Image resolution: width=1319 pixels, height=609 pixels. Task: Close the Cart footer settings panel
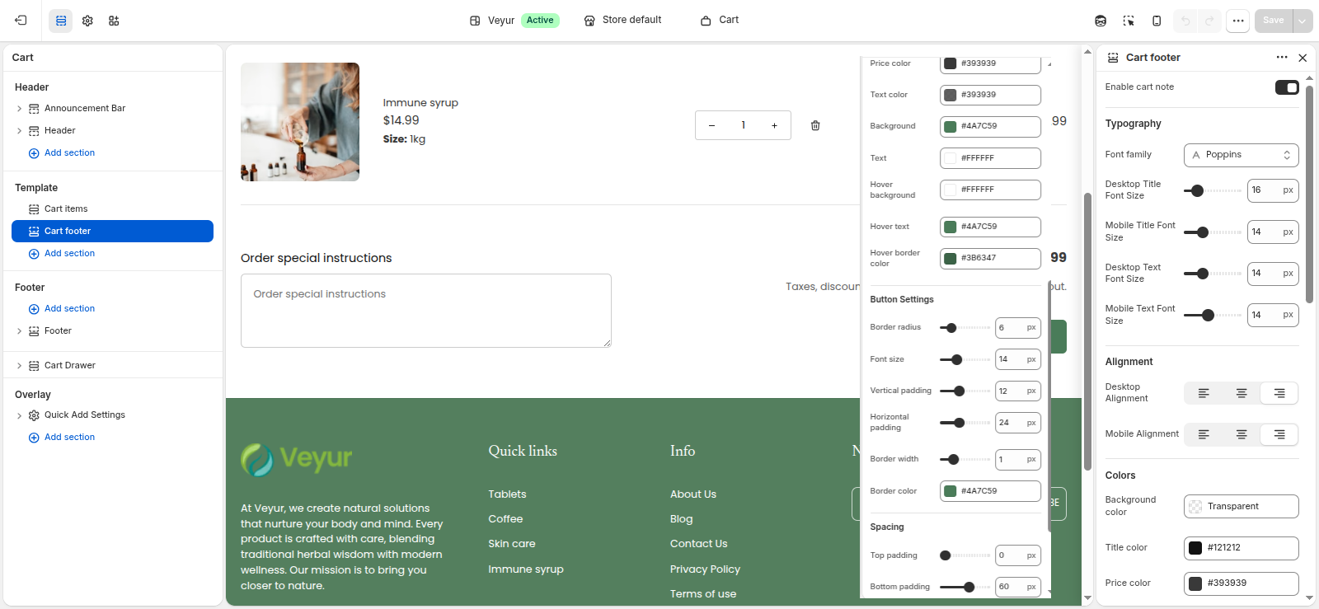1303,58
